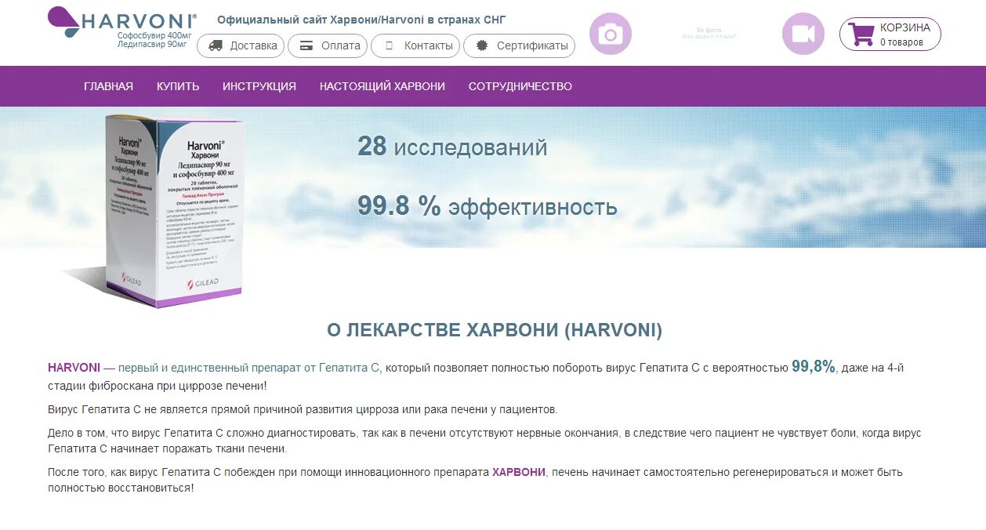Click the bold ХАРВОНИ word in last paragraph
Image resolution: width=986 pixels, height=530 pixels.
pos(518,472)
